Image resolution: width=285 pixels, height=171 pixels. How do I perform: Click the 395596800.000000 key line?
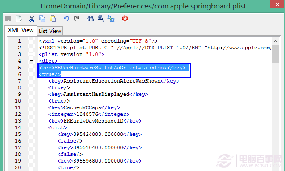[x=99, y=161]
